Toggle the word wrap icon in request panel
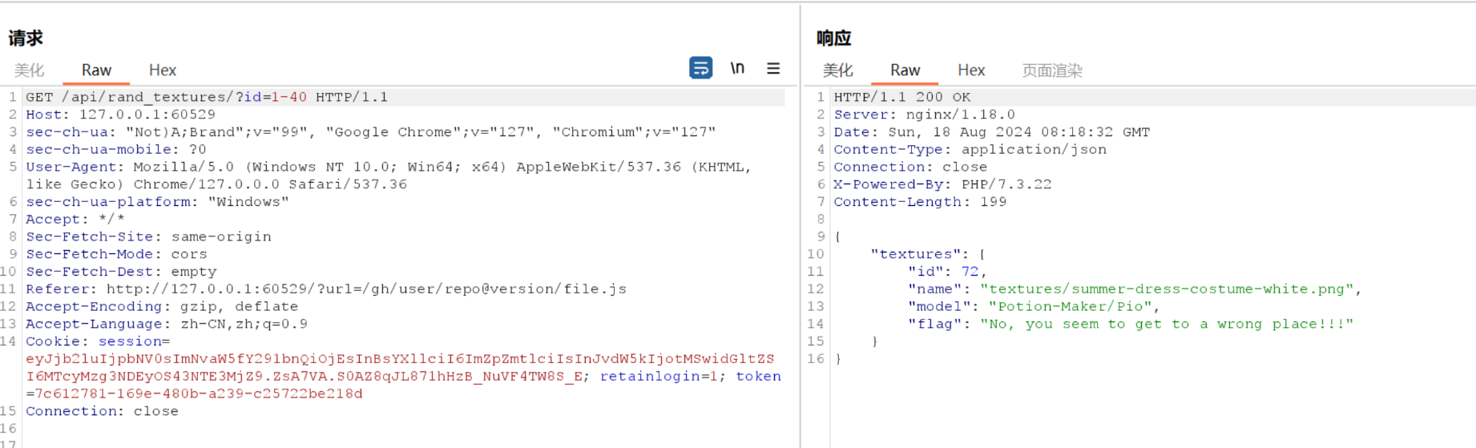The width and height of the screenshot is (1476, 448). [x=700, y=68]
